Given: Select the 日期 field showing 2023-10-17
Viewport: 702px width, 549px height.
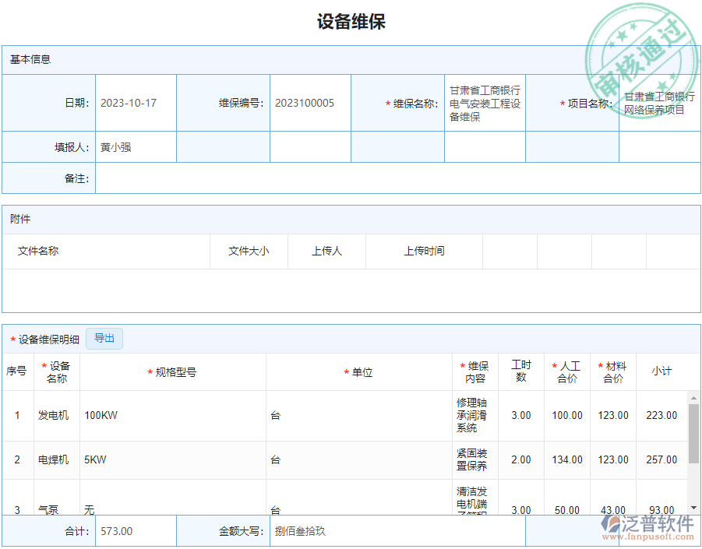Looking at the screenshot, I should click(x=136, y=104).
